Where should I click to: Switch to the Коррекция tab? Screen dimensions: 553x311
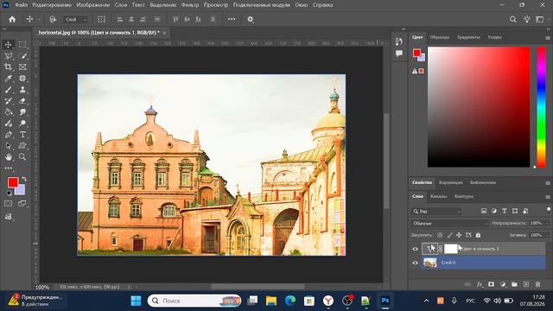[x=451, y=182]
